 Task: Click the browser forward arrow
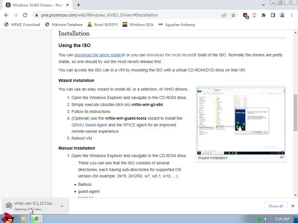point(16,15)
